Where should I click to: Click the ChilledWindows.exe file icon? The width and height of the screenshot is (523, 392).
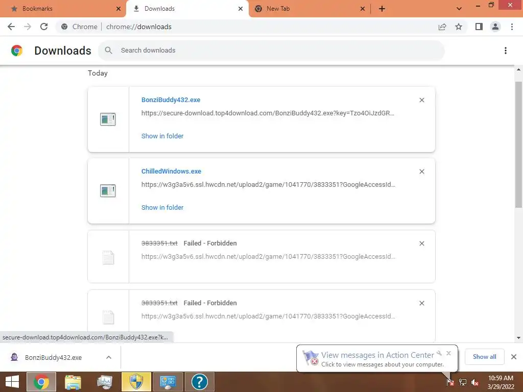108,191
